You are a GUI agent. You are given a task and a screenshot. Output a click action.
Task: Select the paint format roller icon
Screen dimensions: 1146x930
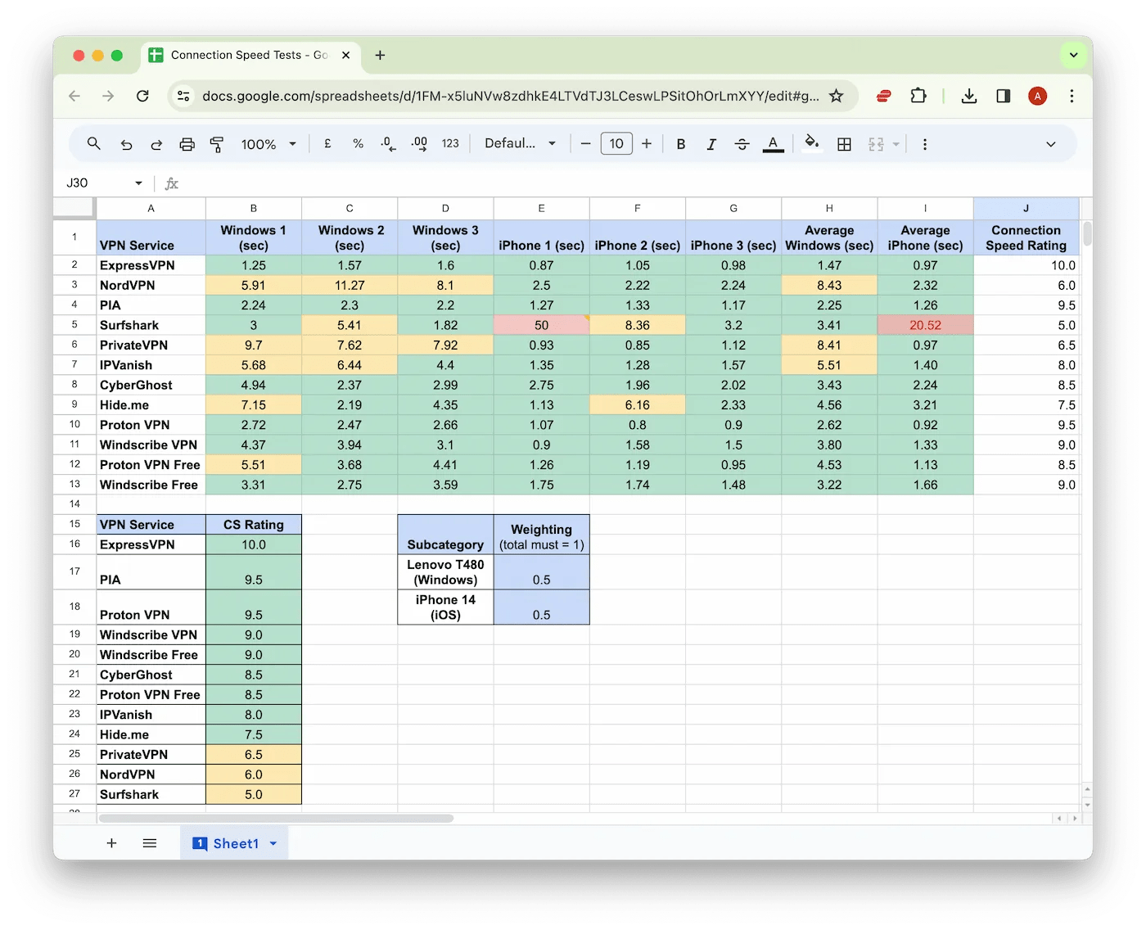[217, 144]
